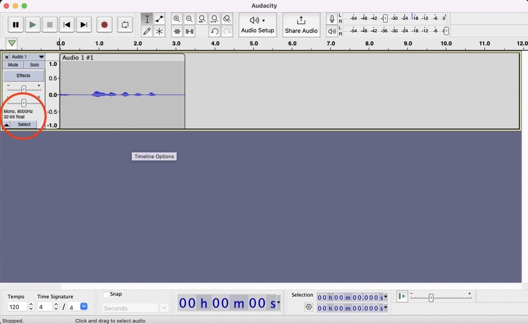Click the Tempo value field

point(17,307)
